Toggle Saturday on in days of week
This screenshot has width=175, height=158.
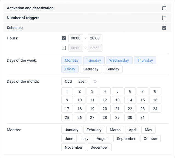91,69
